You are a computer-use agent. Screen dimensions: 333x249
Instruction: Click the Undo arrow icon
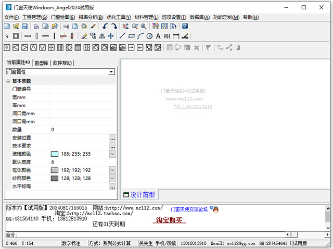point(105,26)
